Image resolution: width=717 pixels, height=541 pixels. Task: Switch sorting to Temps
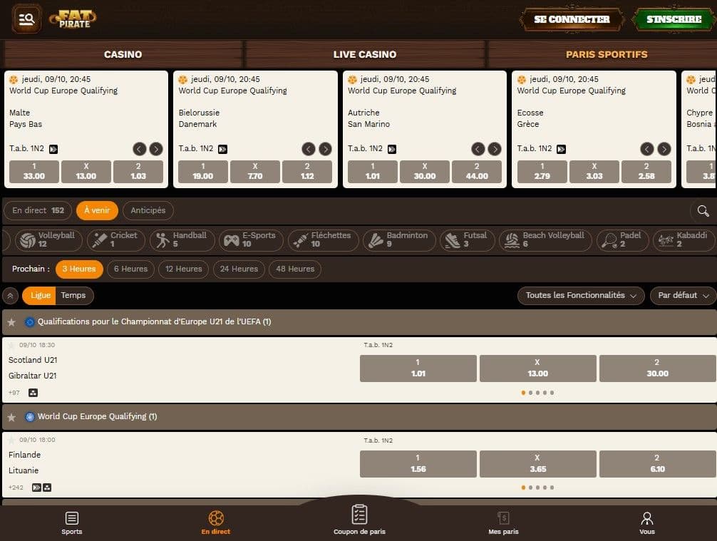(73, 295)
